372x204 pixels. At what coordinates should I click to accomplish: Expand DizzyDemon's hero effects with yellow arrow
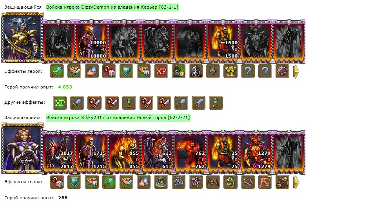(x=296, y=72)
